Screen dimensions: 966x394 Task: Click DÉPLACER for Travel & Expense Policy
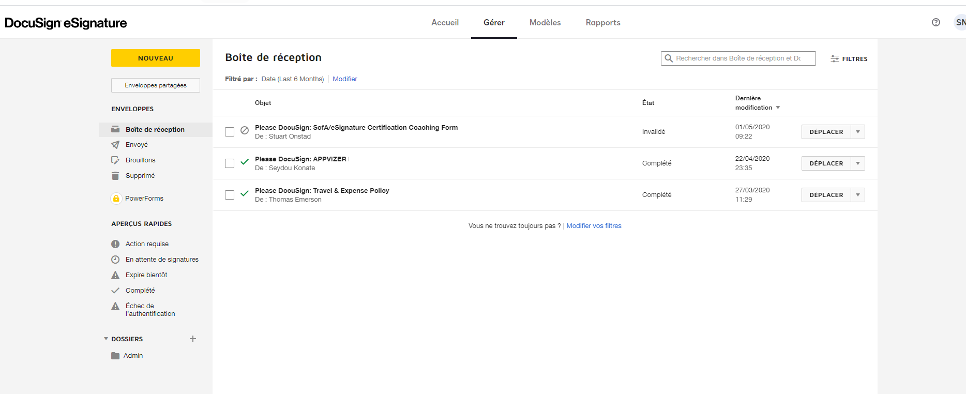(826, 195)
